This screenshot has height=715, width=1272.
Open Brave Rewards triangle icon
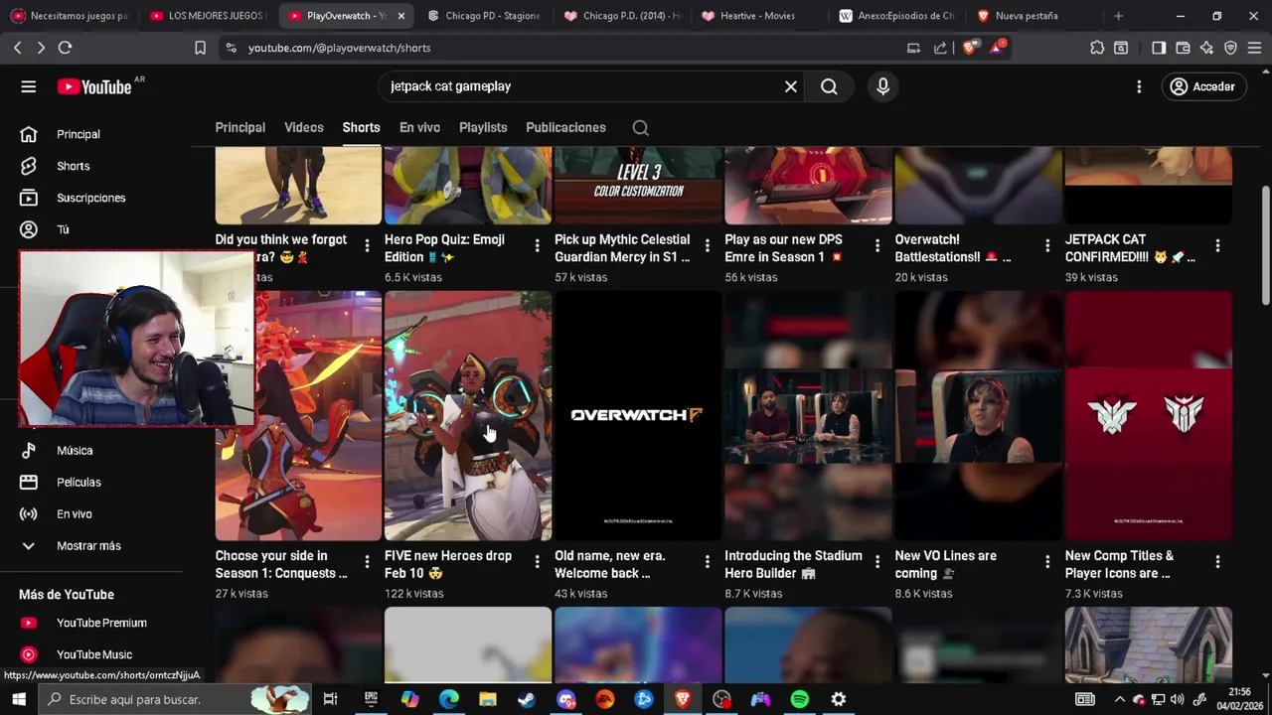997,48
